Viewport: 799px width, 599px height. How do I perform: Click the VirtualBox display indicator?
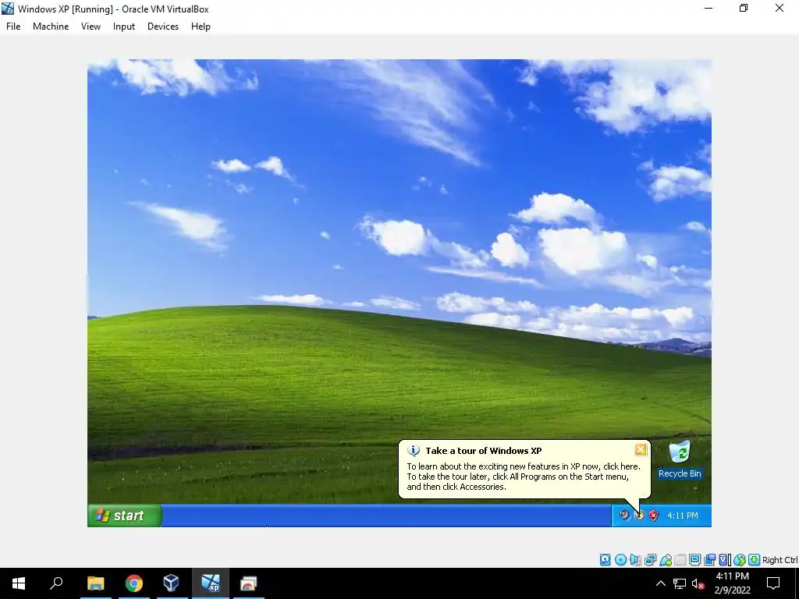click(x=694, y=560)
